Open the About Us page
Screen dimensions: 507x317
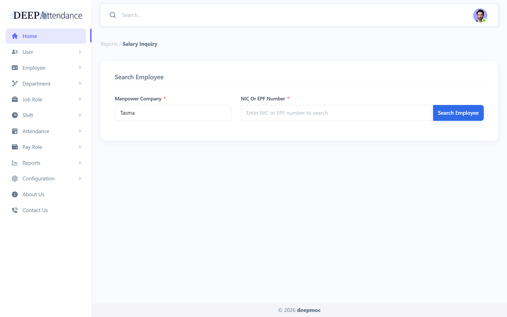point(33,194)
